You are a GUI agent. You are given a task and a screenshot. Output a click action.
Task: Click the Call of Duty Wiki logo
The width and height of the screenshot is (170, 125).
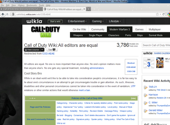point(45,32)
